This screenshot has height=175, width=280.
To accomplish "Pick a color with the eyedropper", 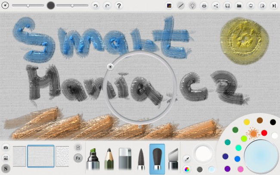I will [187, 159].
